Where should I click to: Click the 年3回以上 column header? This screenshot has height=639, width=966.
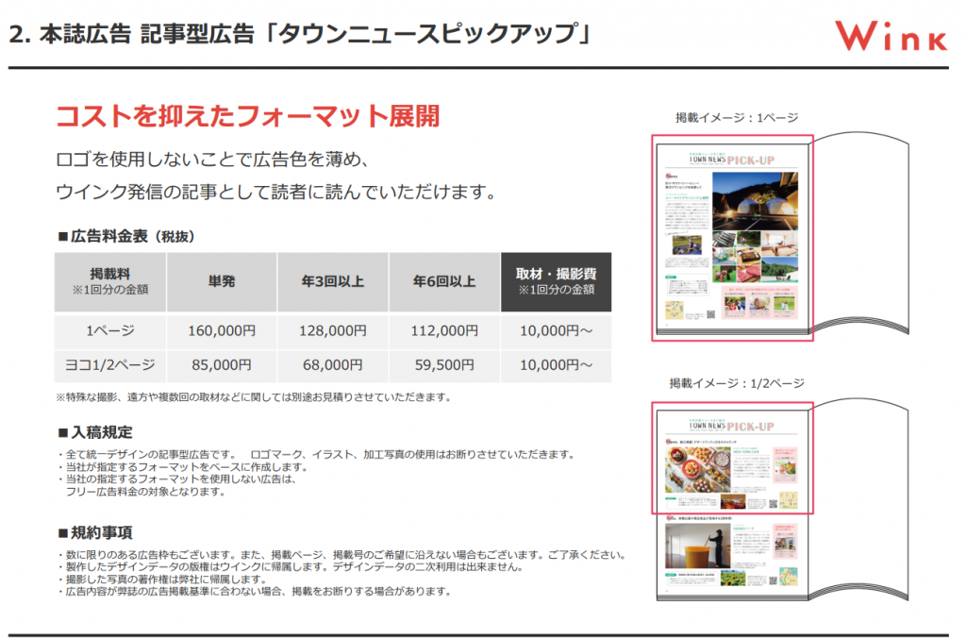pos(332,281)
